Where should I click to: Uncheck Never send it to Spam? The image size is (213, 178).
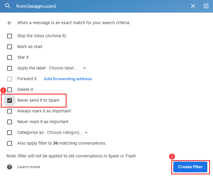10,100
